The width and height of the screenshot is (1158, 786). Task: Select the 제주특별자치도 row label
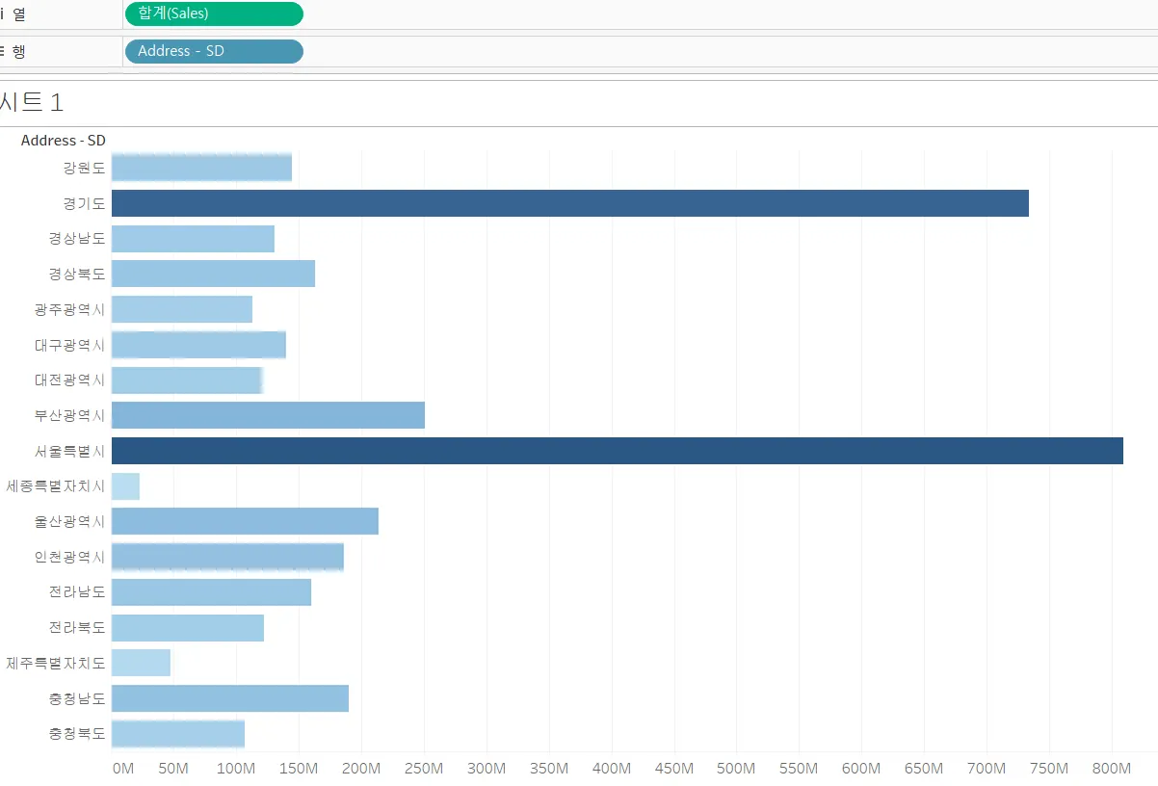click(56, 663)
